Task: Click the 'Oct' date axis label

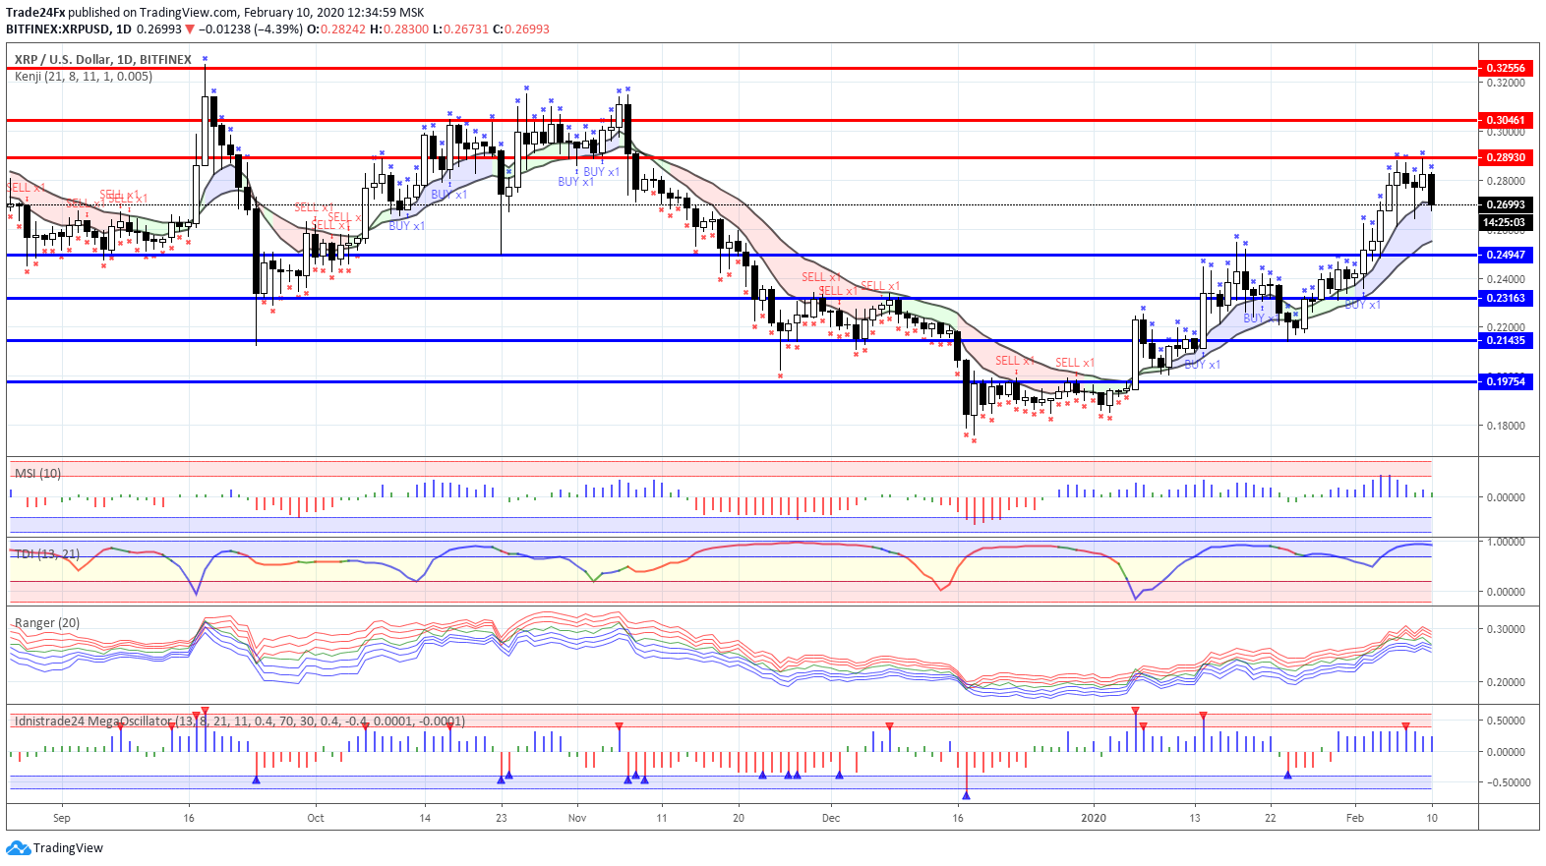Action: coord(316,818)
